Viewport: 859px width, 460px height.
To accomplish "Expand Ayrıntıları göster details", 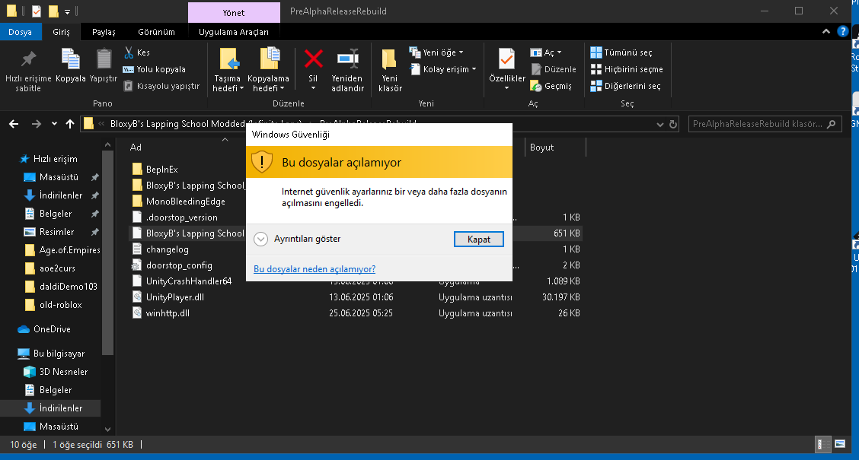I will click(298, 239).
